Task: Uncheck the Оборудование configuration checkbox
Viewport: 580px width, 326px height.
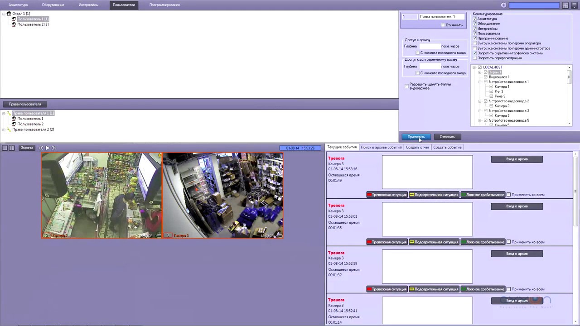Action: (475, 24)
